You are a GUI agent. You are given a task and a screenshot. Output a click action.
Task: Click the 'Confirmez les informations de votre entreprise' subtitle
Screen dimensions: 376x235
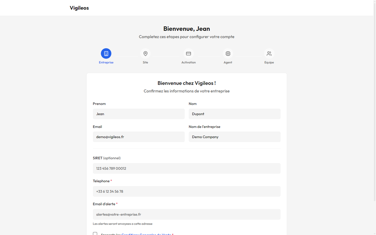(x=187, y=91)
